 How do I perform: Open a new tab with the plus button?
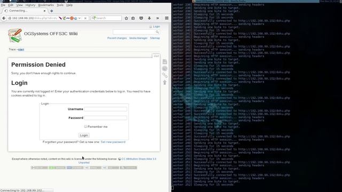click(52, 11)
